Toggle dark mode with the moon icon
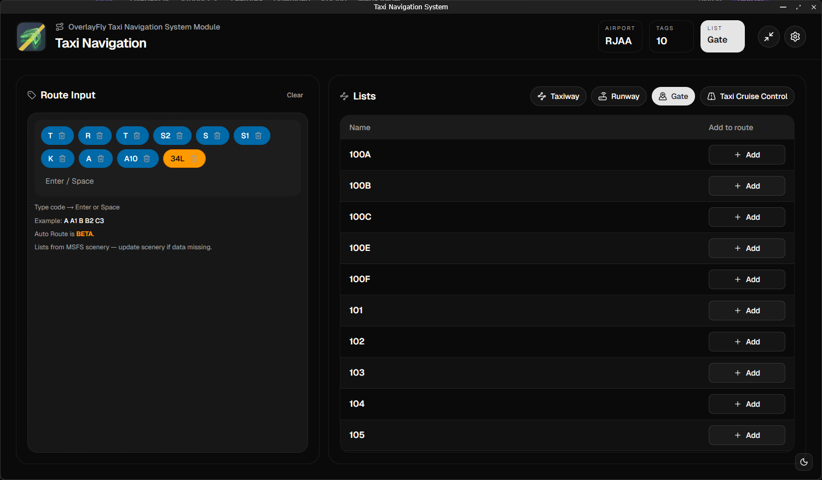 [804, 462]
